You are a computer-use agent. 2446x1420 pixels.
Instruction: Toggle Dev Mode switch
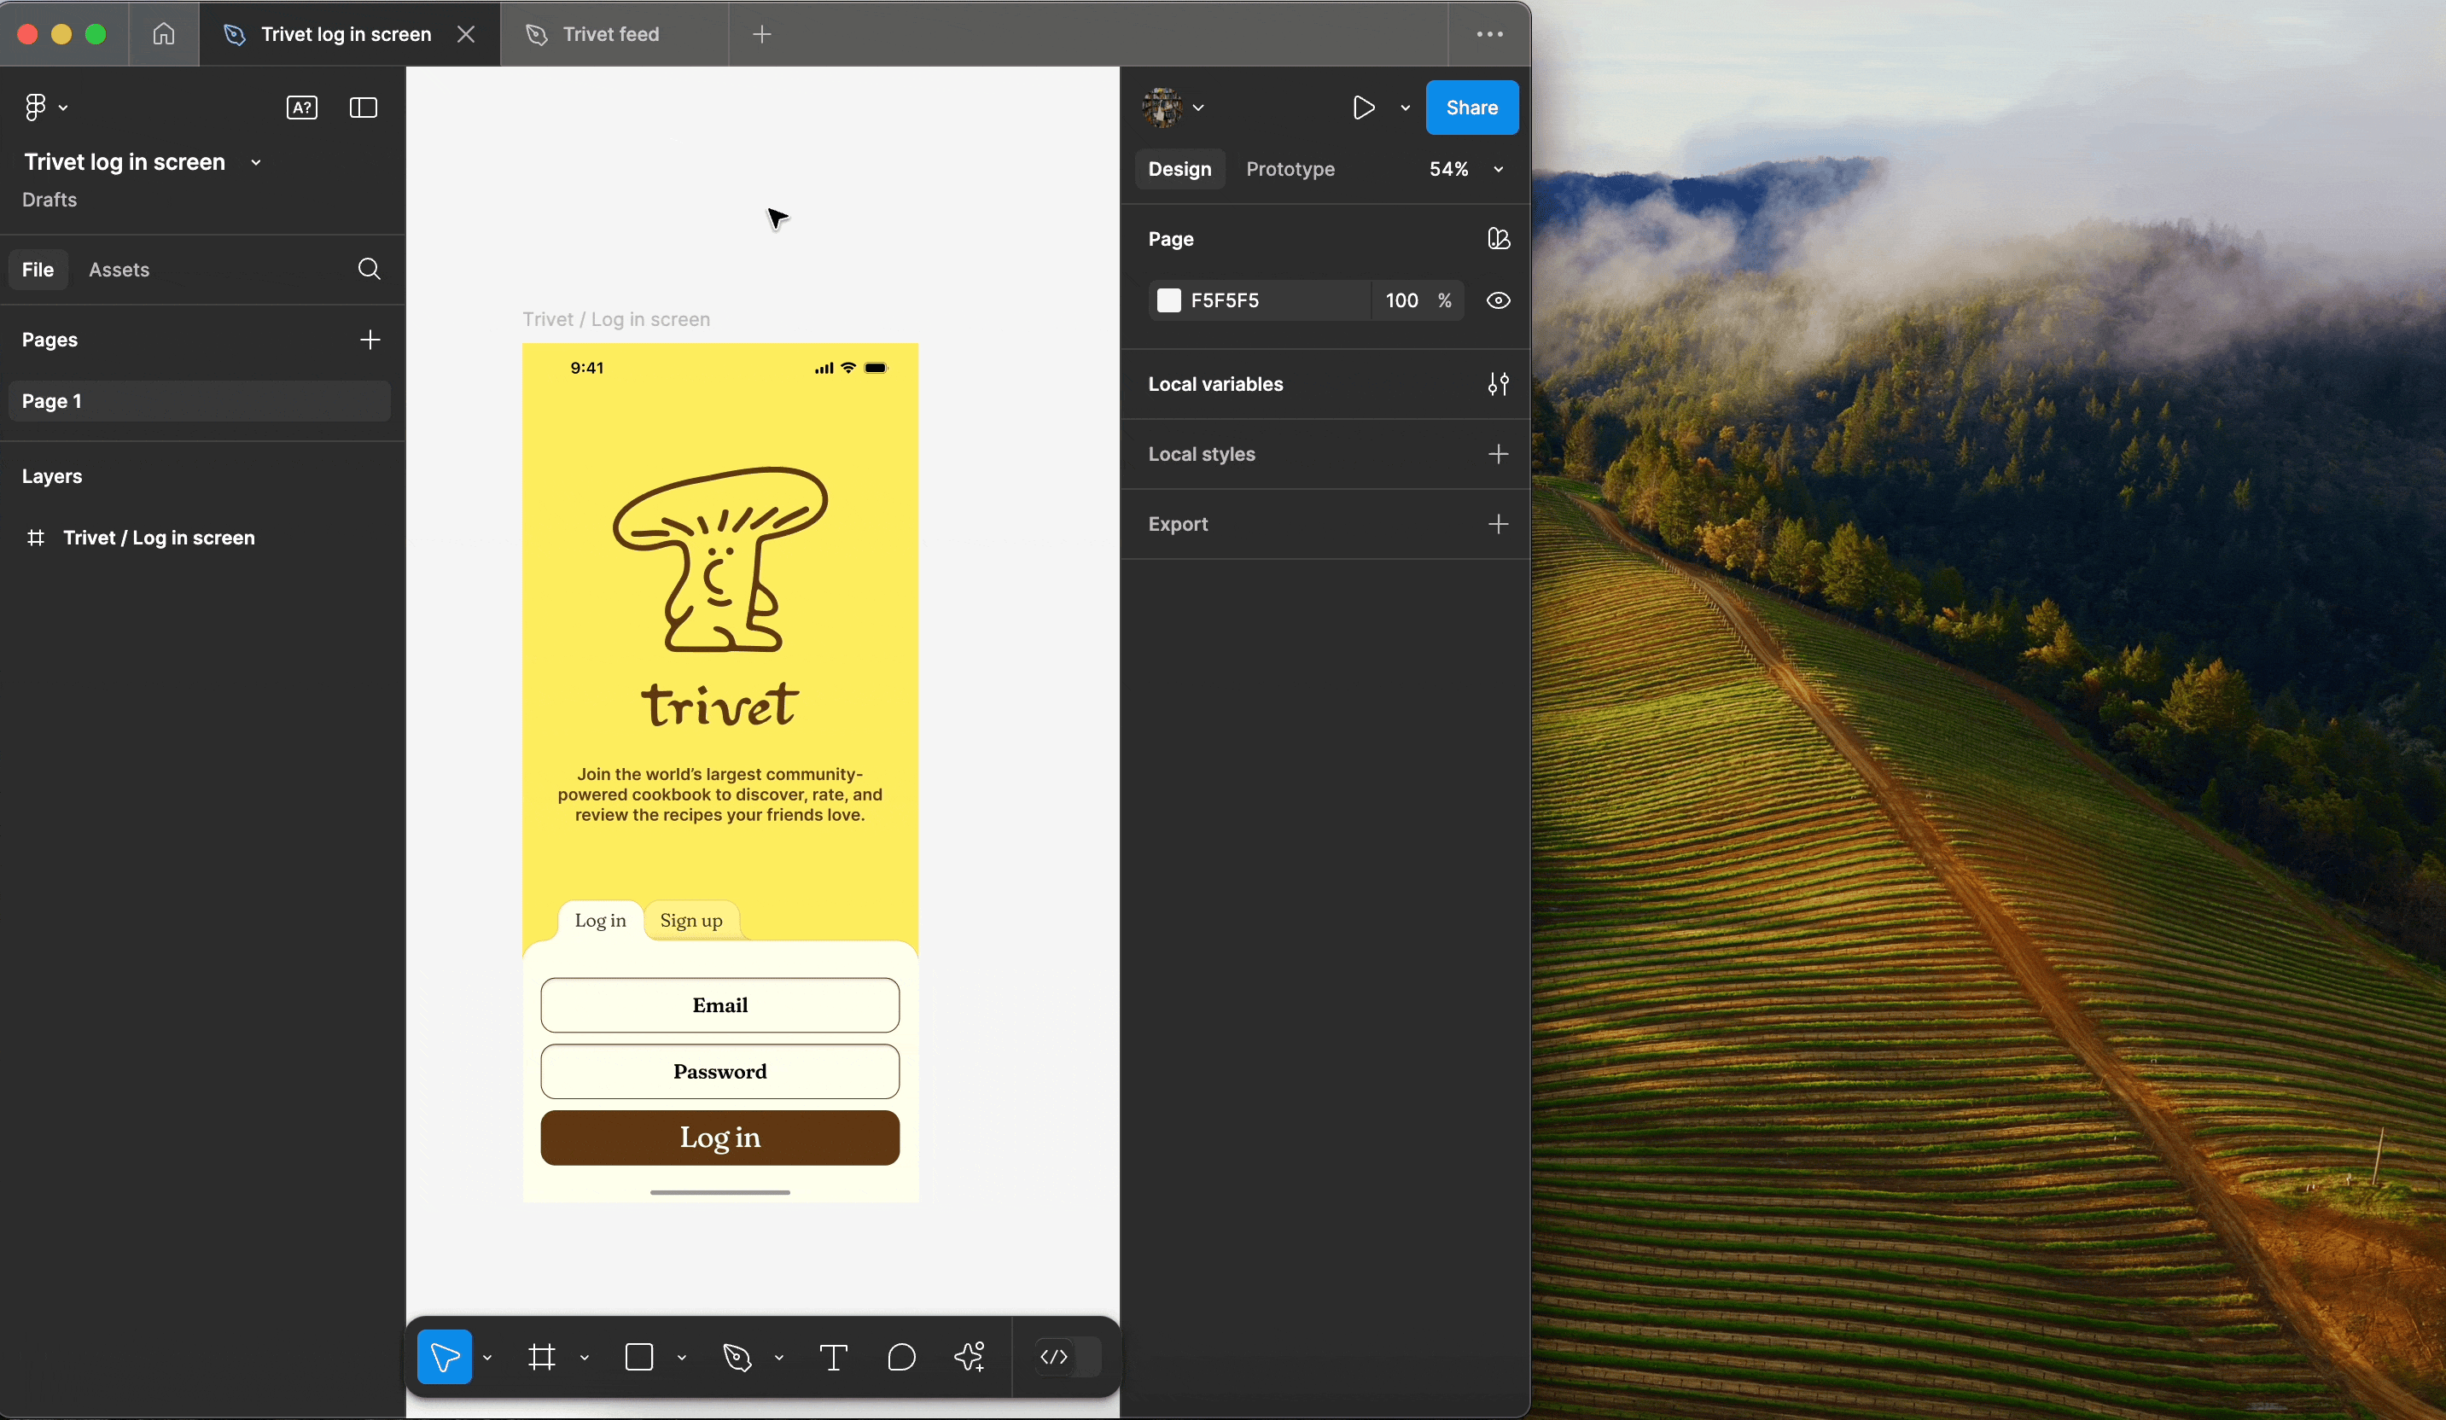click(x=1068, y=1357)
